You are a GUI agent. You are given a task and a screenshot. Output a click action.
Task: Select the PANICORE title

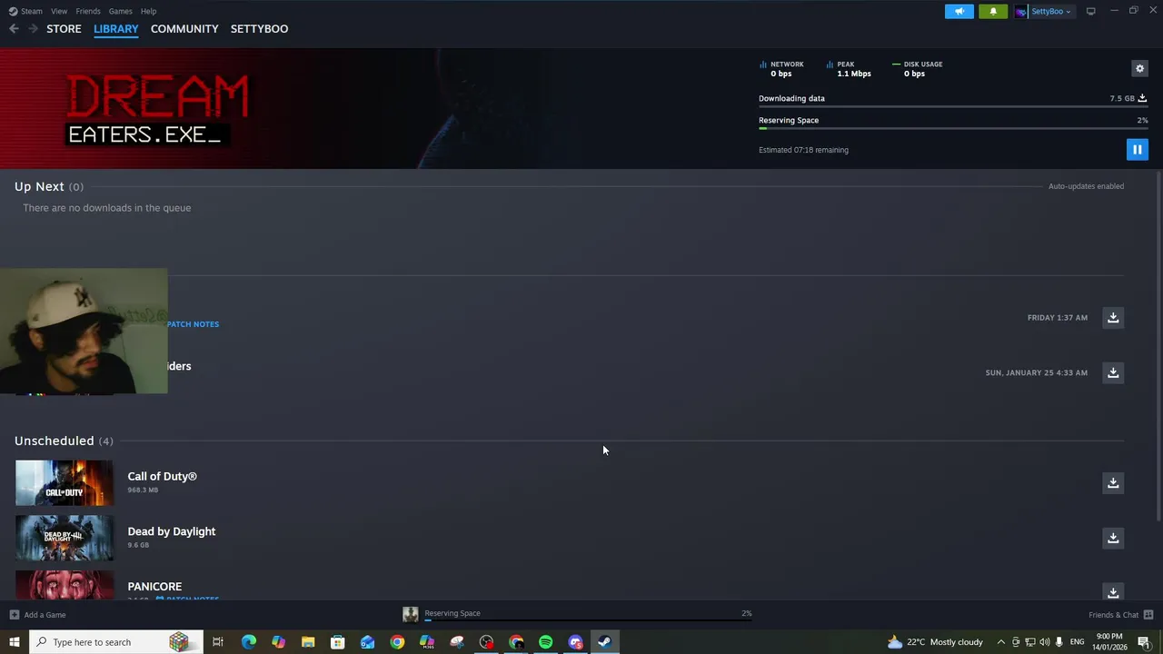[154, 587]
